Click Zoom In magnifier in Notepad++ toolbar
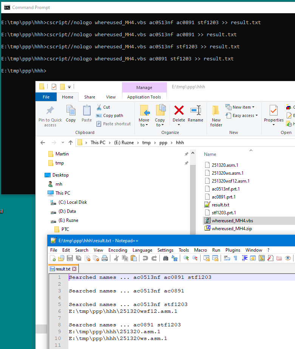Viewport: 295px width, 349px height. tap(186, 258)
